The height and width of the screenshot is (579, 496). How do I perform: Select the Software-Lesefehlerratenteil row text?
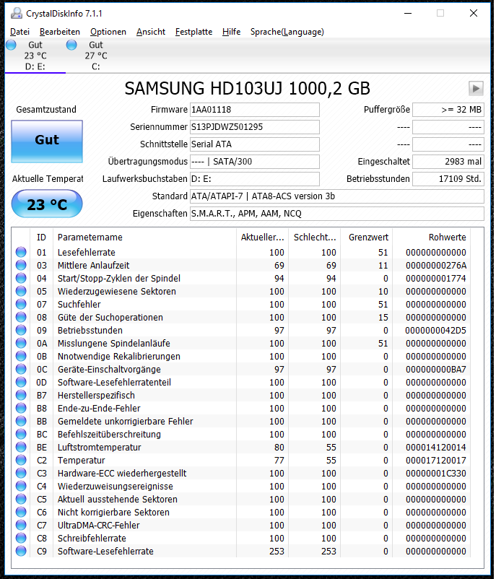pyautogui.click(x=114, y=382)
